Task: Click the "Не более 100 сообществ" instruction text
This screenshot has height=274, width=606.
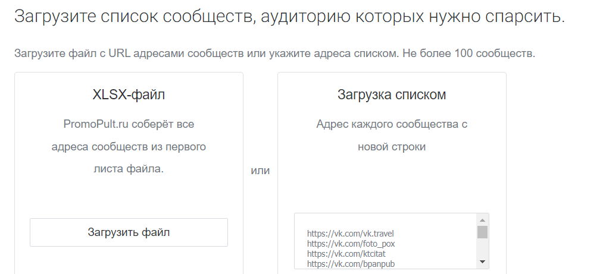Action: (468, 53)
